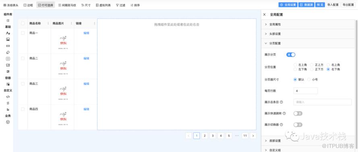
Task: Toggle 间隔斑马纹 zebra stripes option
Action: click(67, 5)
